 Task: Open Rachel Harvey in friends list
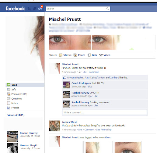pyautogui.click(x=29, y=133)
